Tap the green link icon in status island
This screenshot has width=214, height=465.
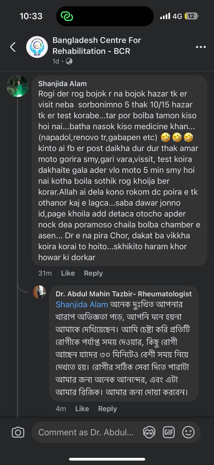67,16
